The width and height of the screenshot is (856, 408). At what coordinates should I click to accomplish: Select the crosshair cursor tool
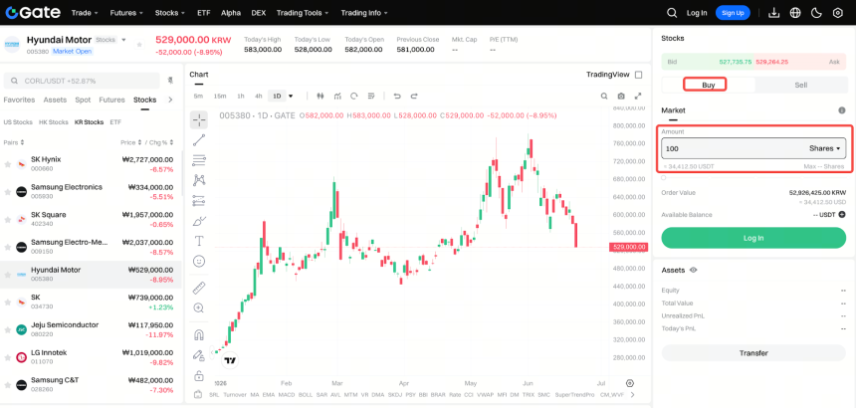click(199, 119)
